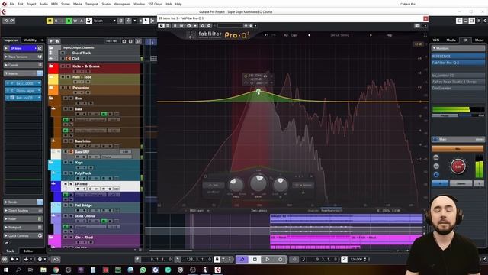The height and width of the screenshot is (275, 488).
Task: Open the MIDI Learn dropdown in Pro-Q3
Action: [200, 211]
